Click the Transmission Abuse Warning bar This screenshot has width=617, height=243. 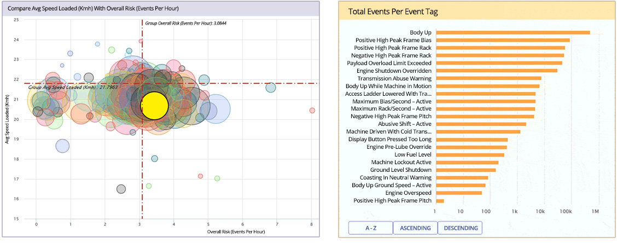(488, 78)
